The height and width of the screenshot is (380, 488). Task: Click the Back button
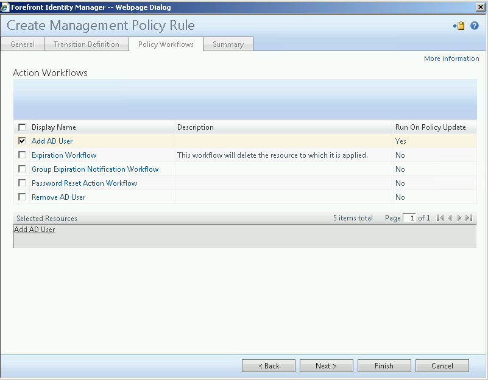point(269,366)
